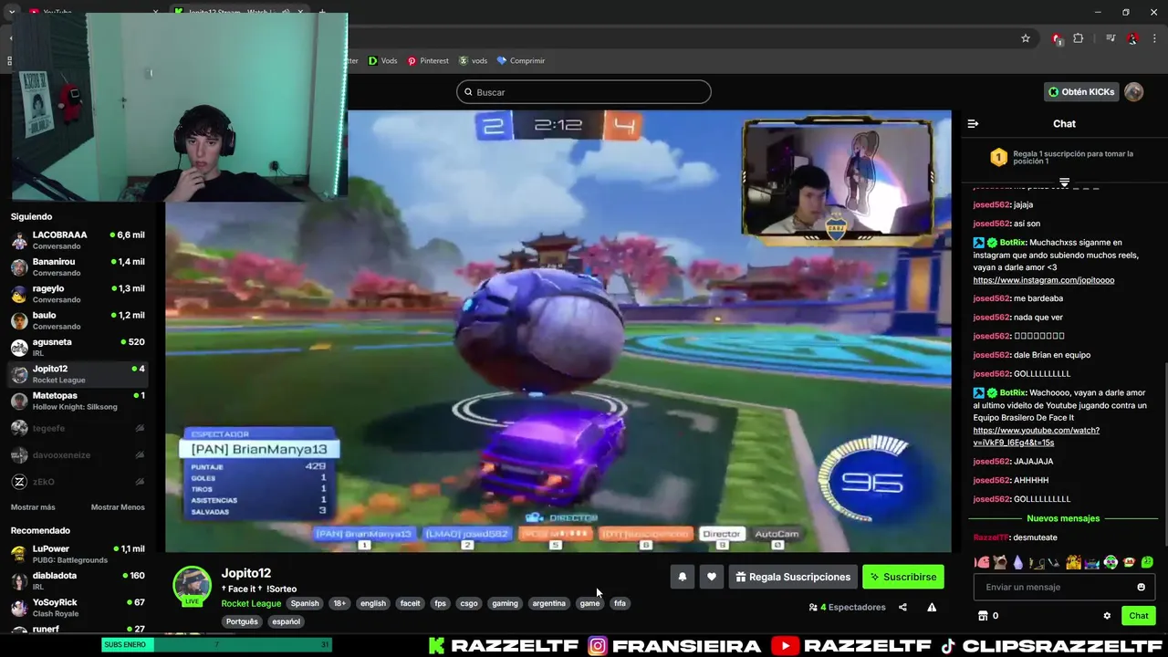The height and width of the screenshot is (657, 1168).
Task: Insert the screaming cat emote
Action: pos(999,563)
